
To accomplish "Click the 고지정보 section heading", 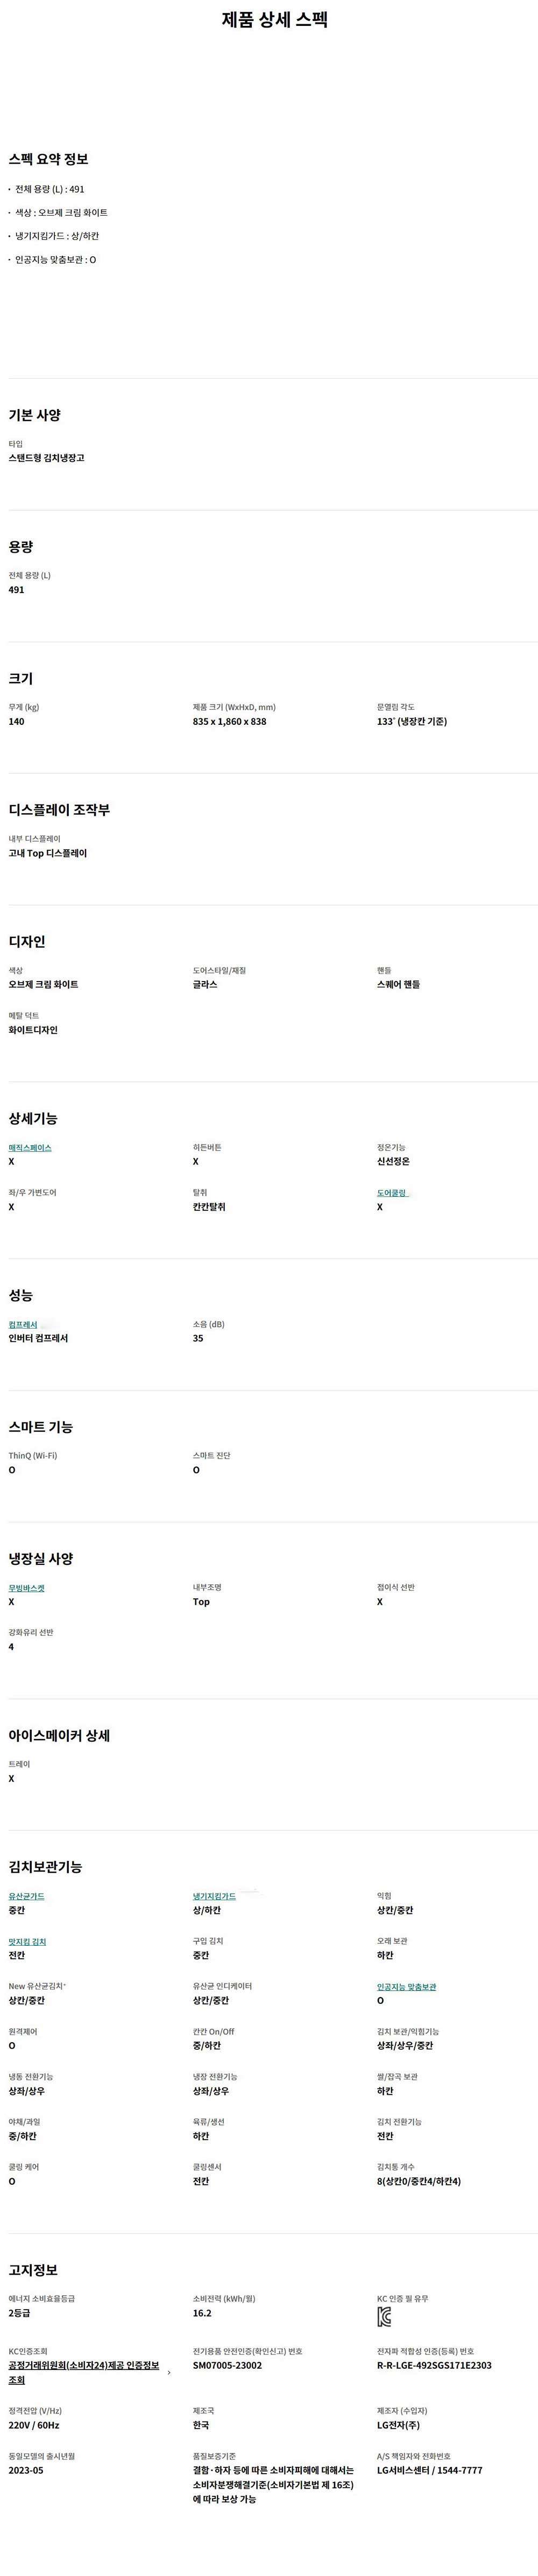I will coord(33,2269).
